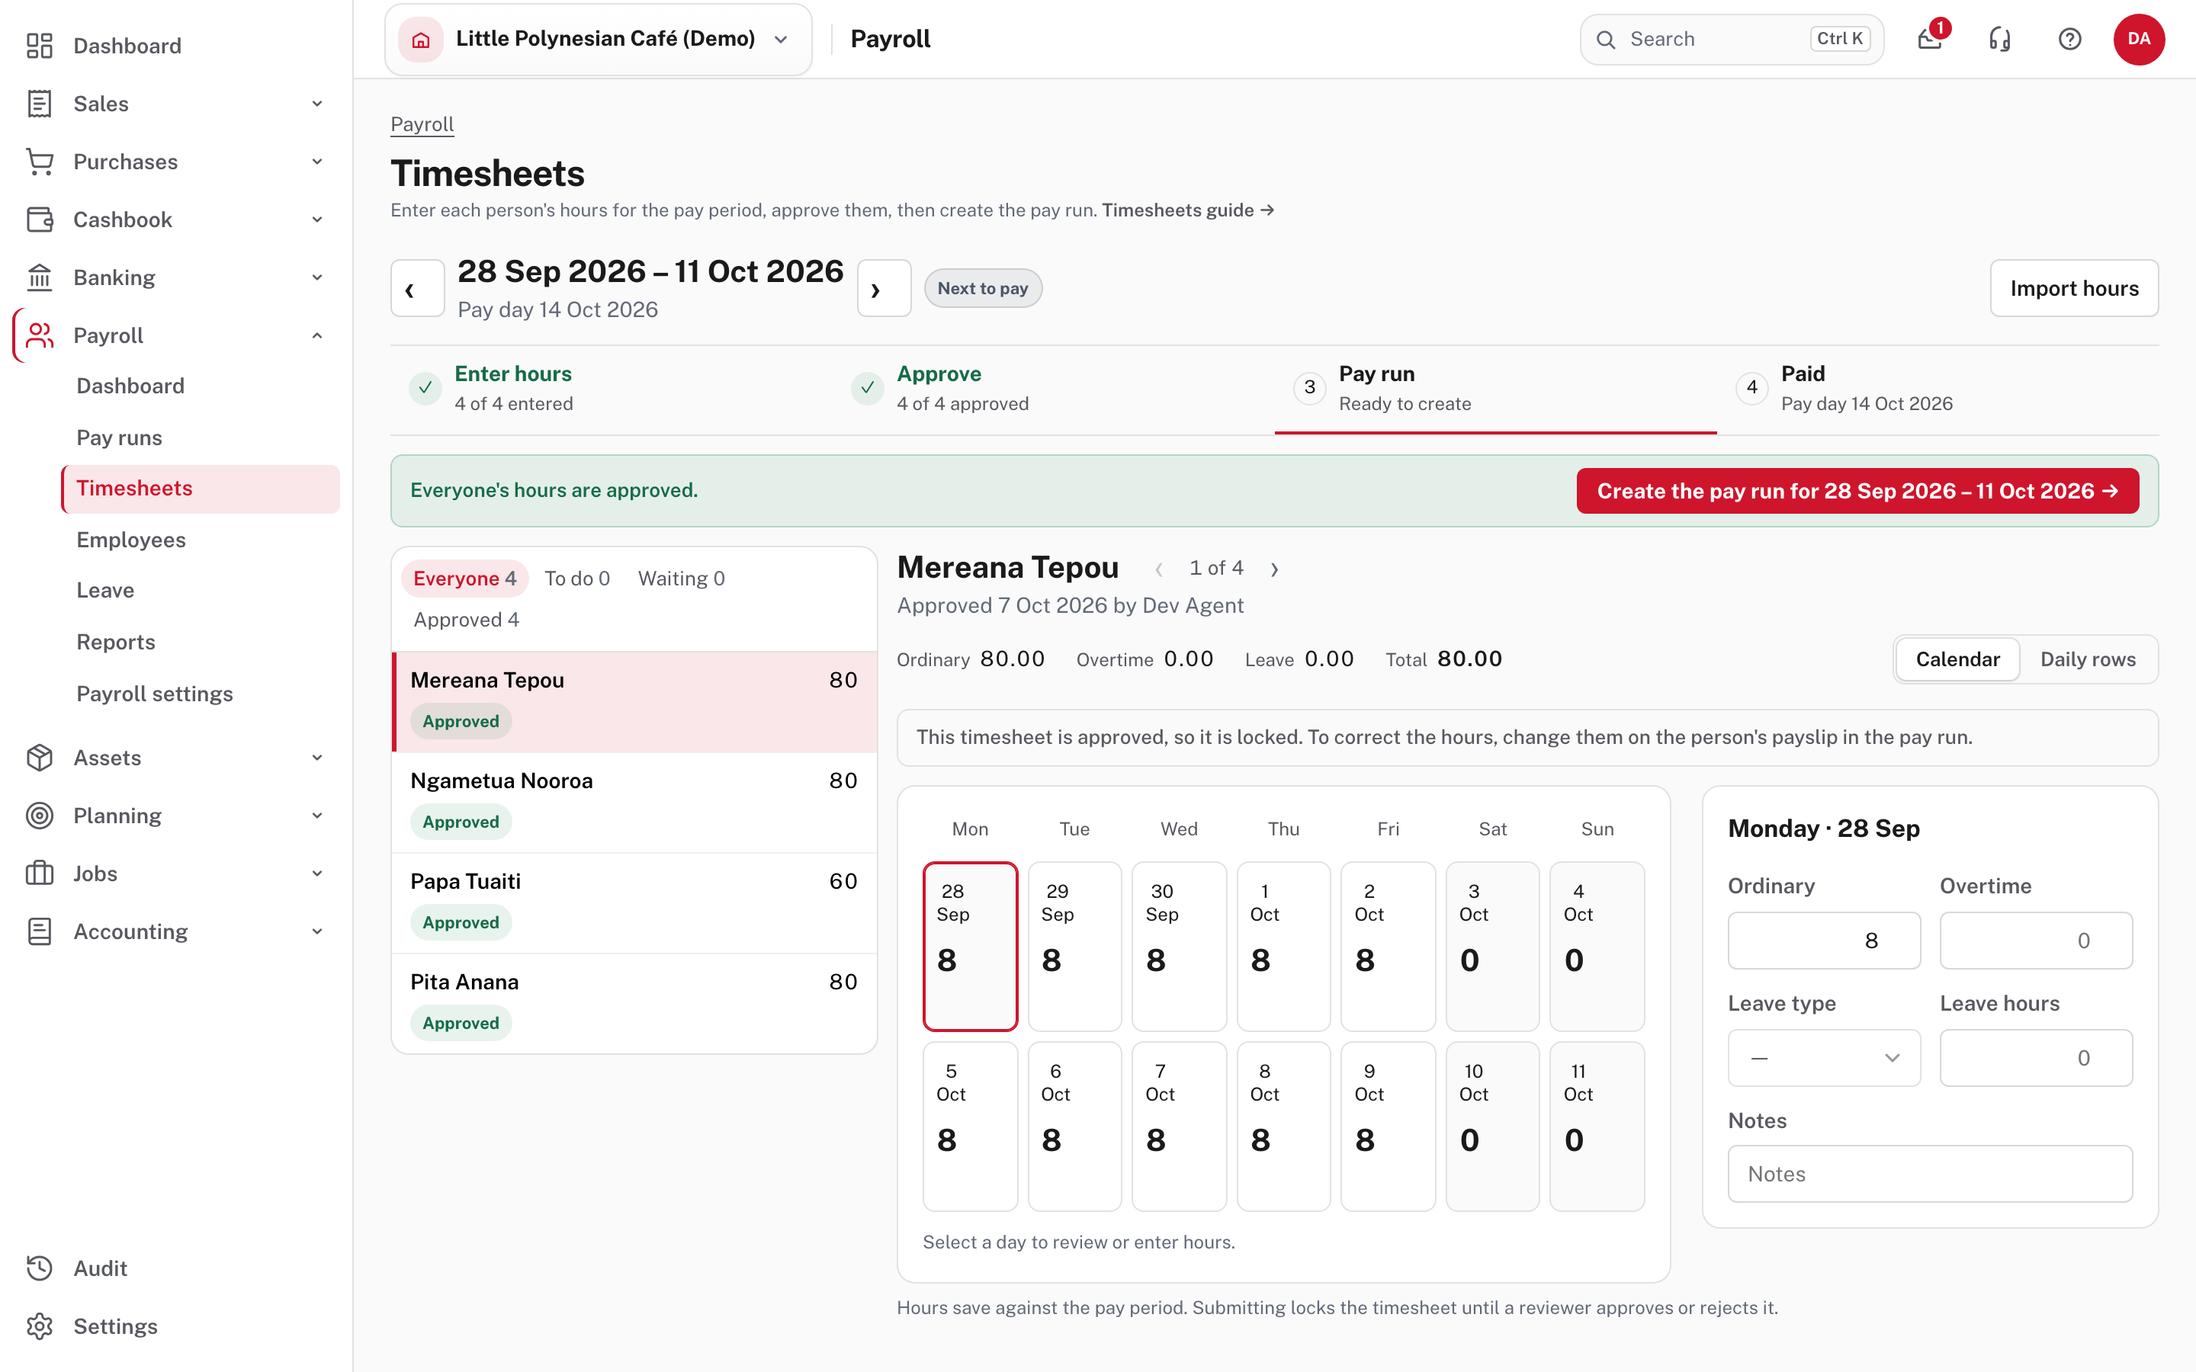Click the Cashbook wallet icon
The height and width of the screenshot is (1372, 2196).
point(39,220)
